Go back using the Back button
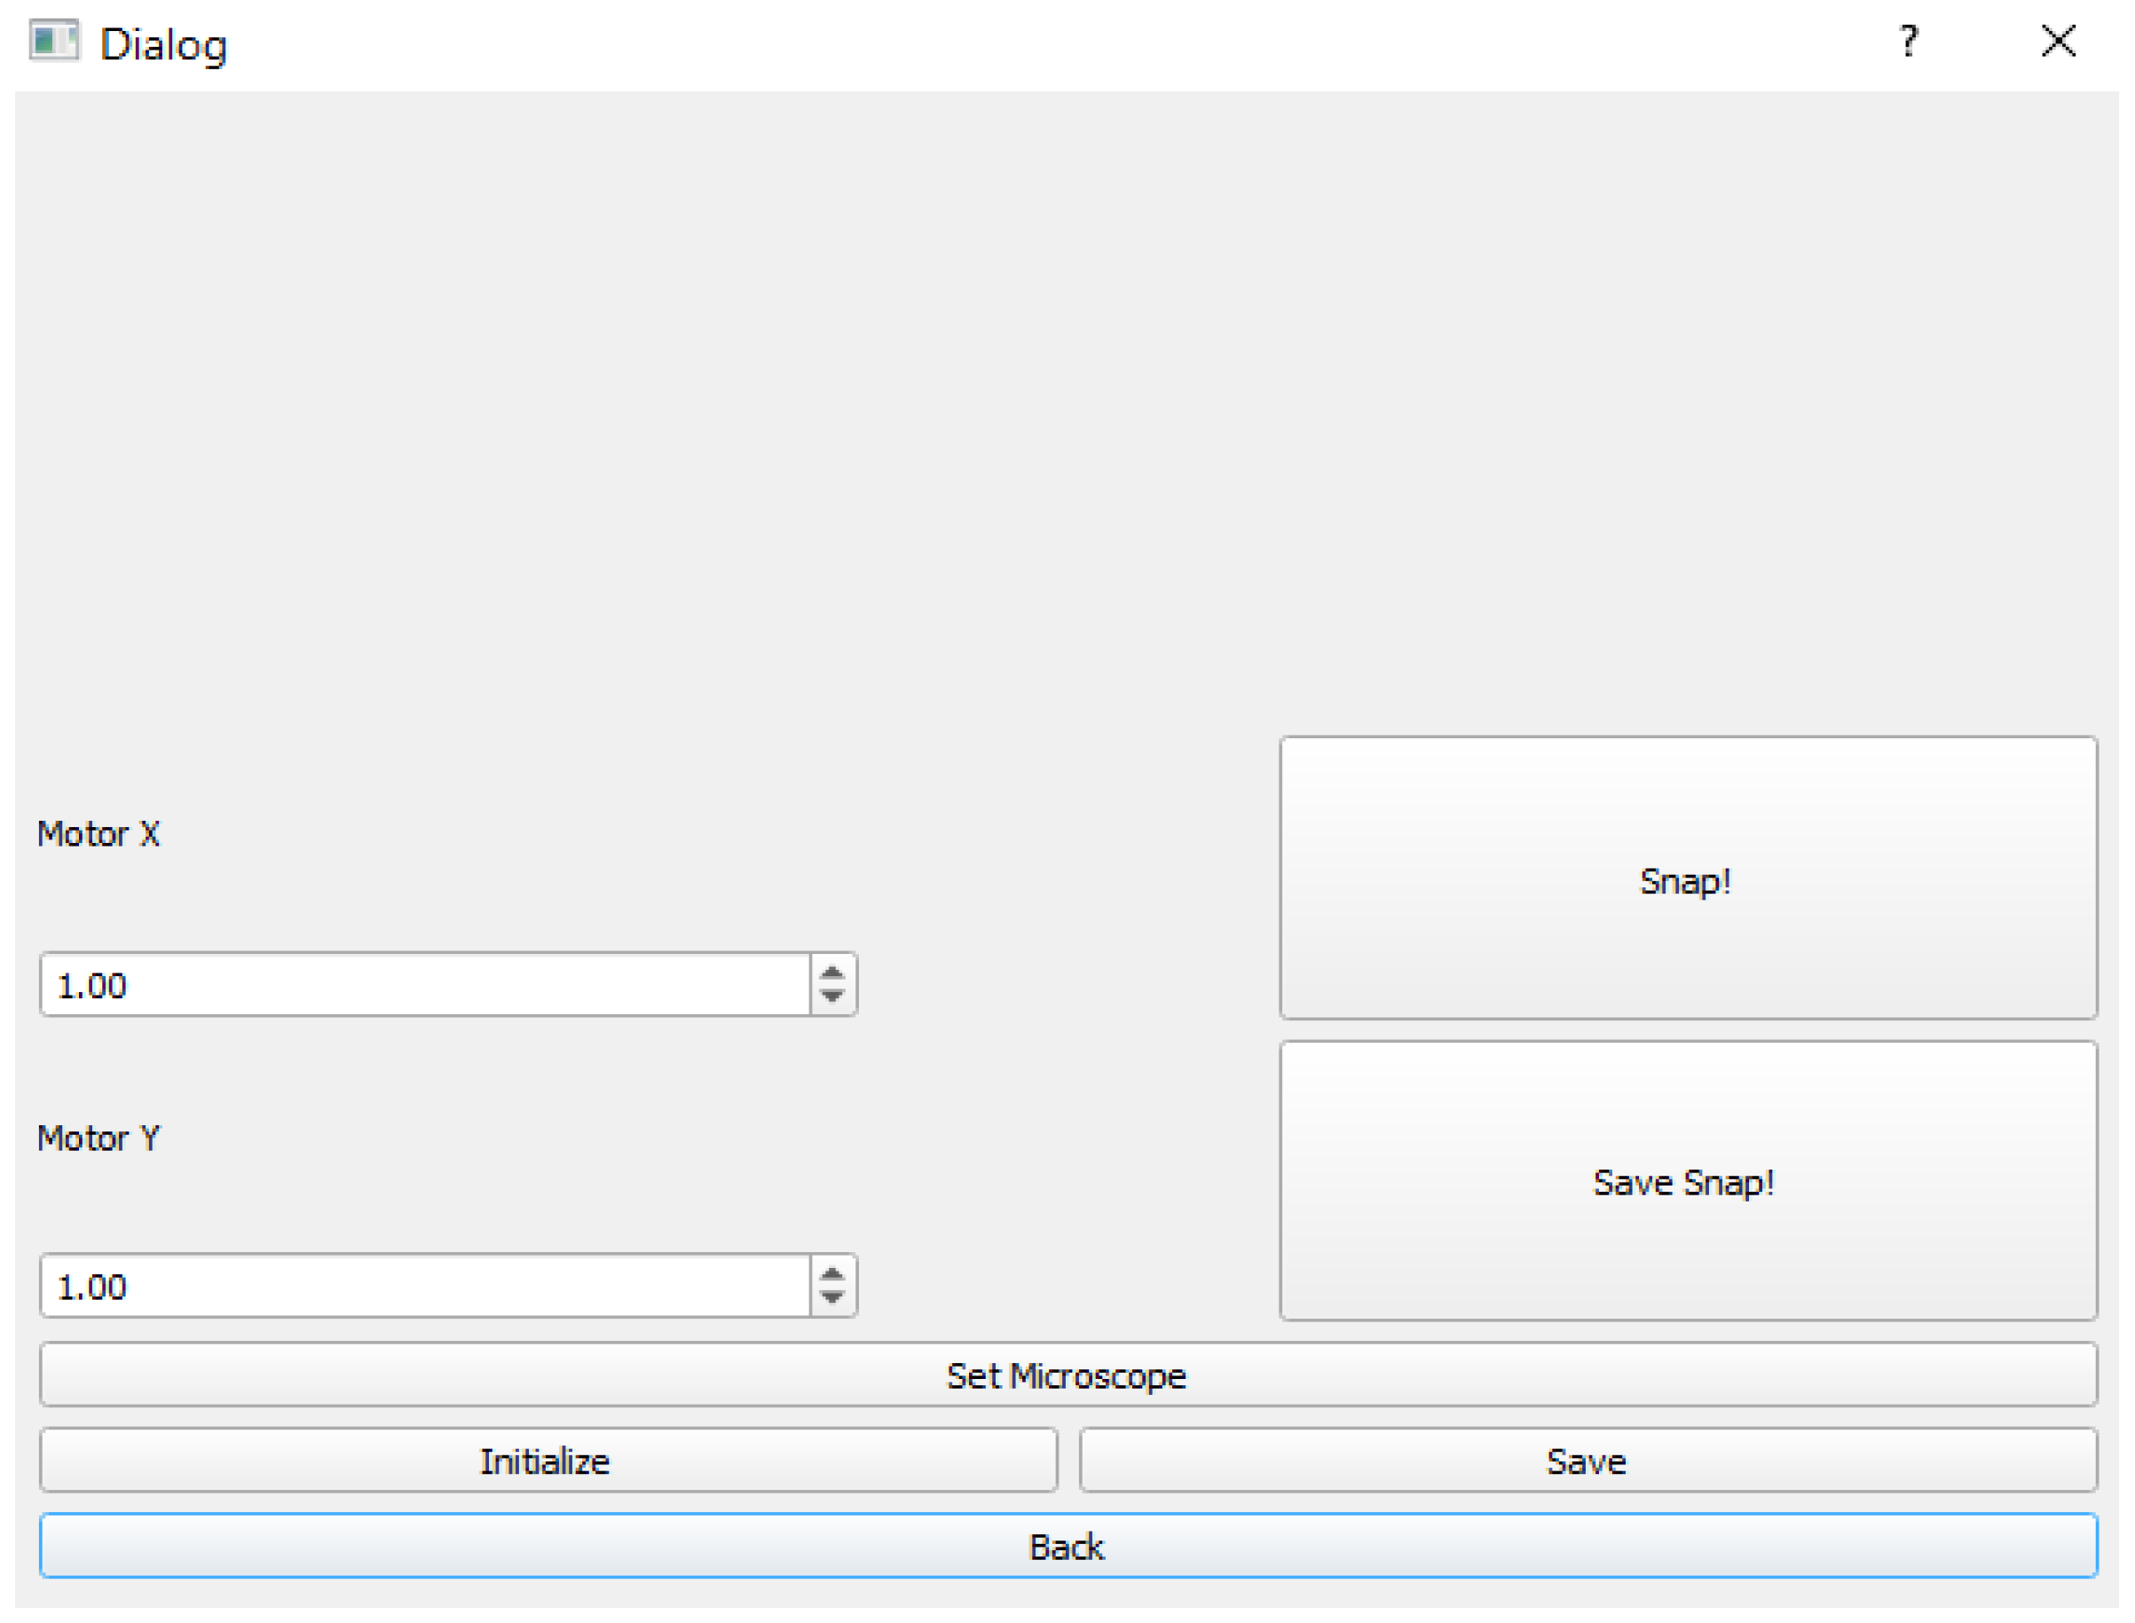The image size is (2135, 1623). (x=1067, y=1547)
